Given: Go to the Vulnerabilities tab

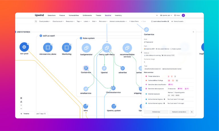Looking at the screenshot, I should [x=74, y=15].
